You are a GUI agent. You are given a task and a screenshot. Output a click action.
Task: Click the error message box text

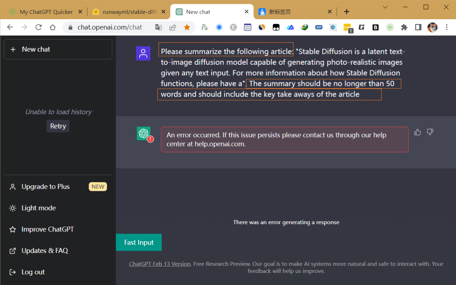(285, 139)
